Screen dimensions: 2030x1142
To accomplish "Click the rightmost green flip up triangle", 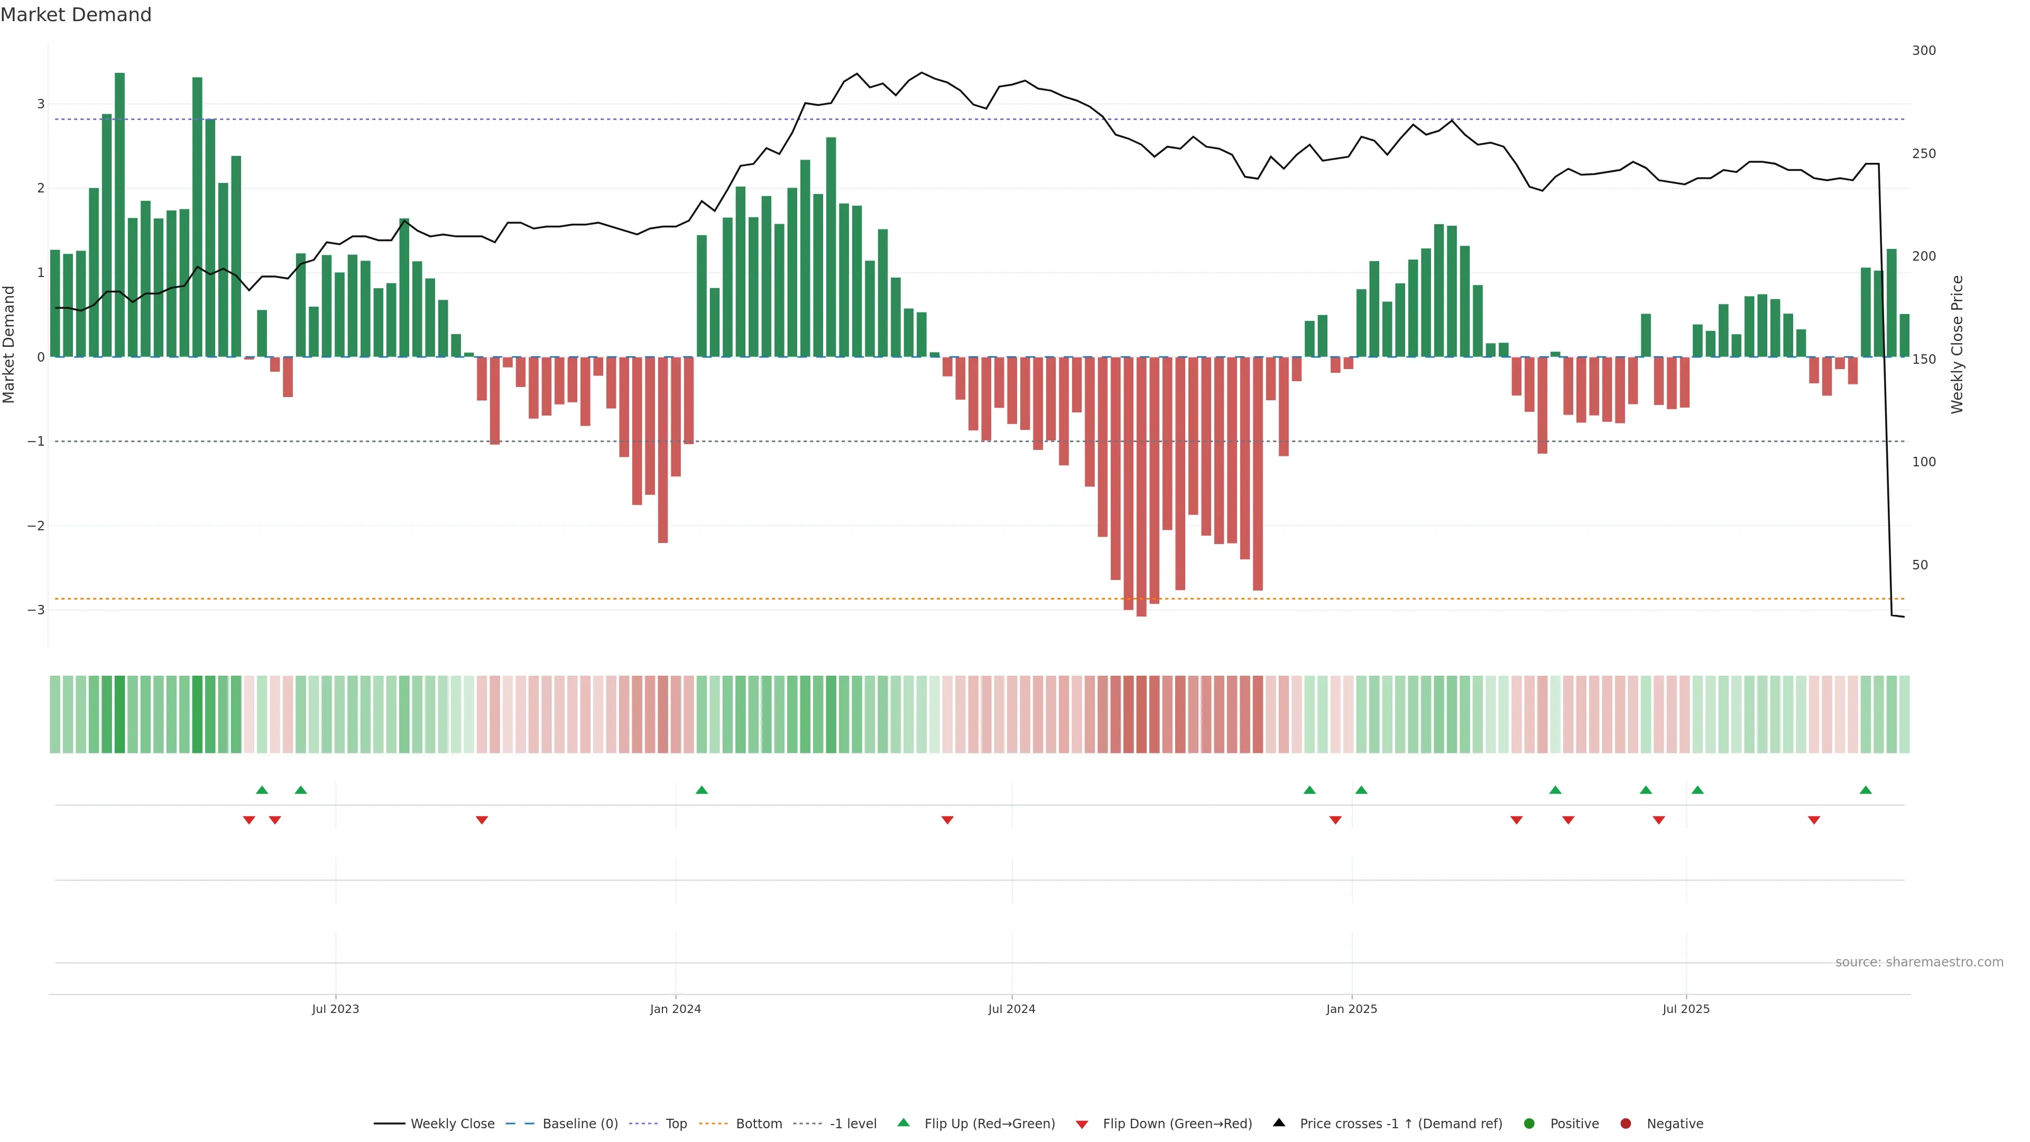I will (x=1865, y=790).
